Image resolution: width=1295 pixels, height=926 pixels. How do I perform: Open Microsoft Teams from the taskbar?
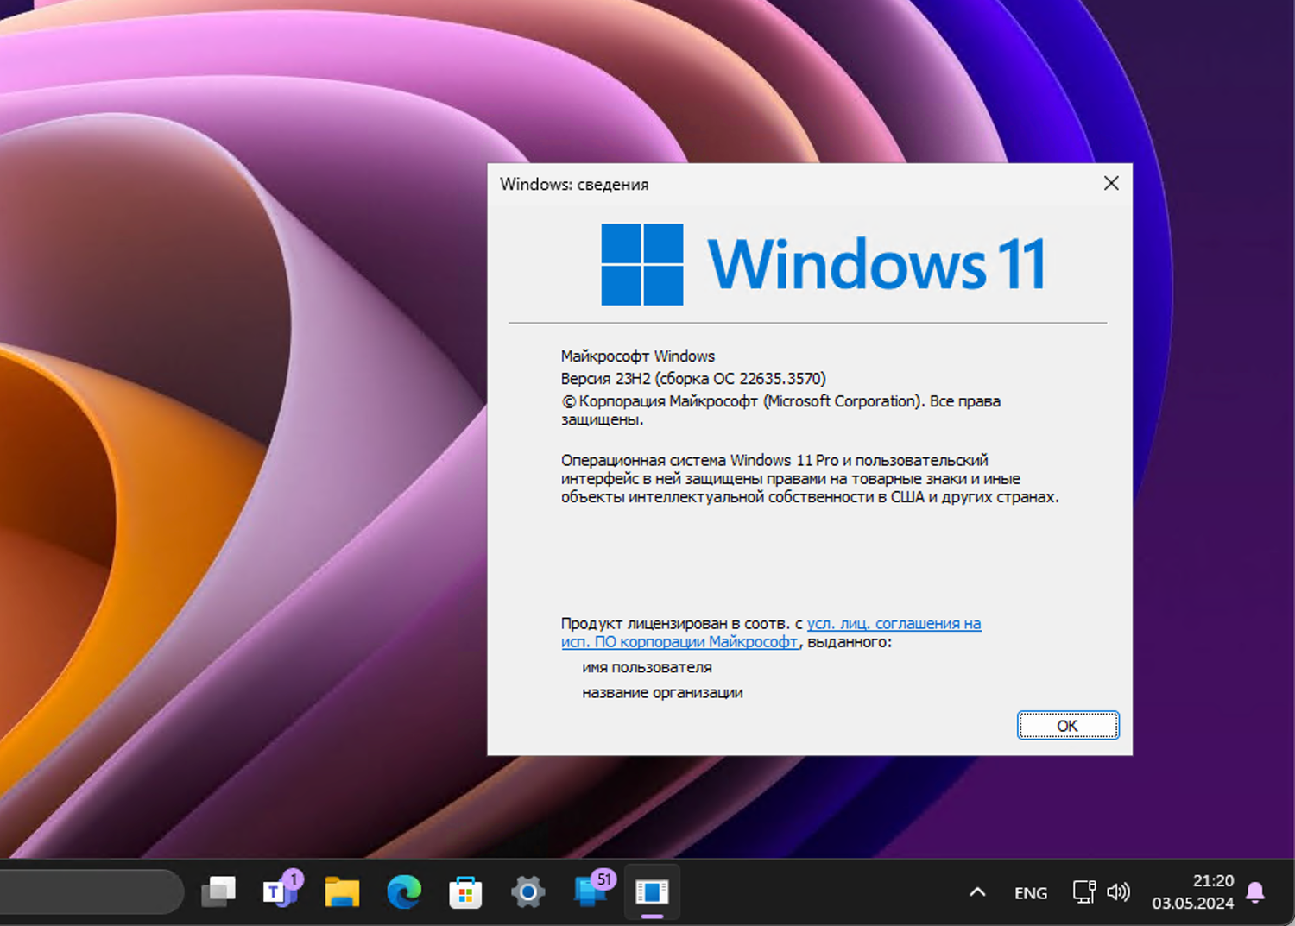pos(281,891)
